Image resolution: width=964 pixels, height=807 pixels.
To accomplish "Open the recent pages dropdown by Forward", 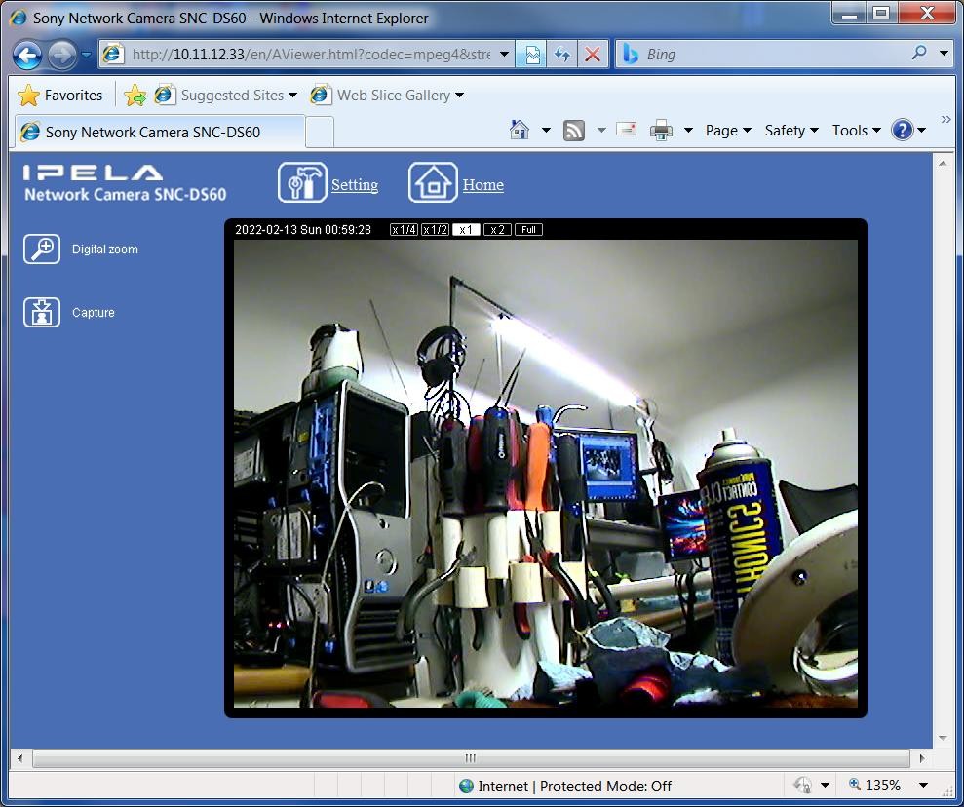I will [x=86, y=55].
